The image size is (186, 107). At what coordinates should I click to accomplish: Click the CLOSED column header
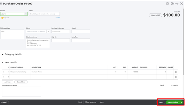(x=170, y=67)
